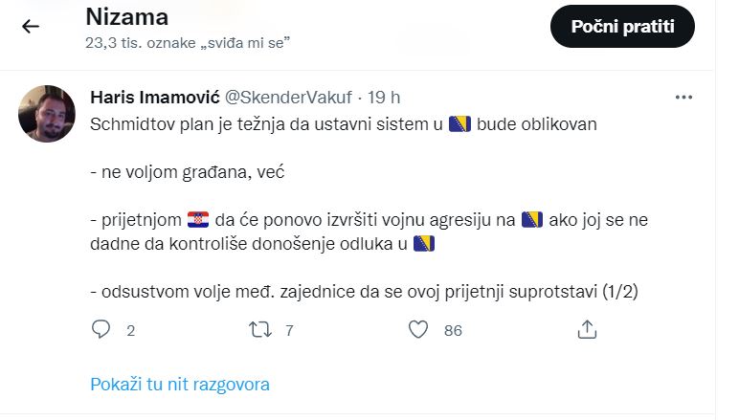739x420 pixels.
Task: Open the @SkenderVakuf handle link
Action: click(x=287, y=98)
